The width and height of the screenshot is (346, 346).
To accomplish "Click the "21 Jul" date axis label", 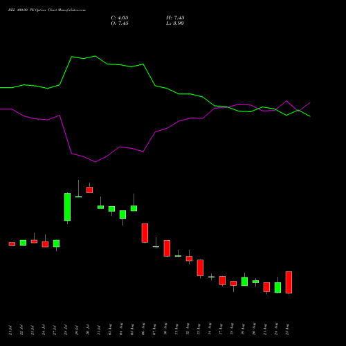I will (x=10, y=330).
